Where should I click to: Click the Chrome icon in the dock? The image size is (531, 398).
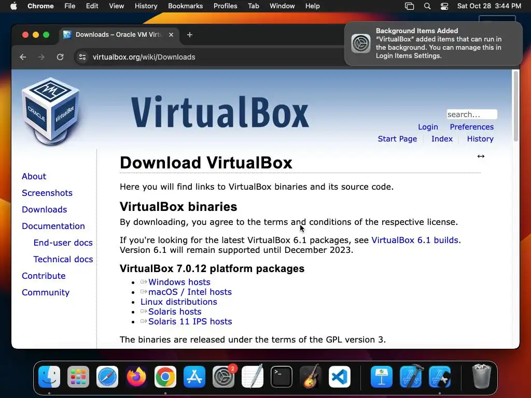165,377
